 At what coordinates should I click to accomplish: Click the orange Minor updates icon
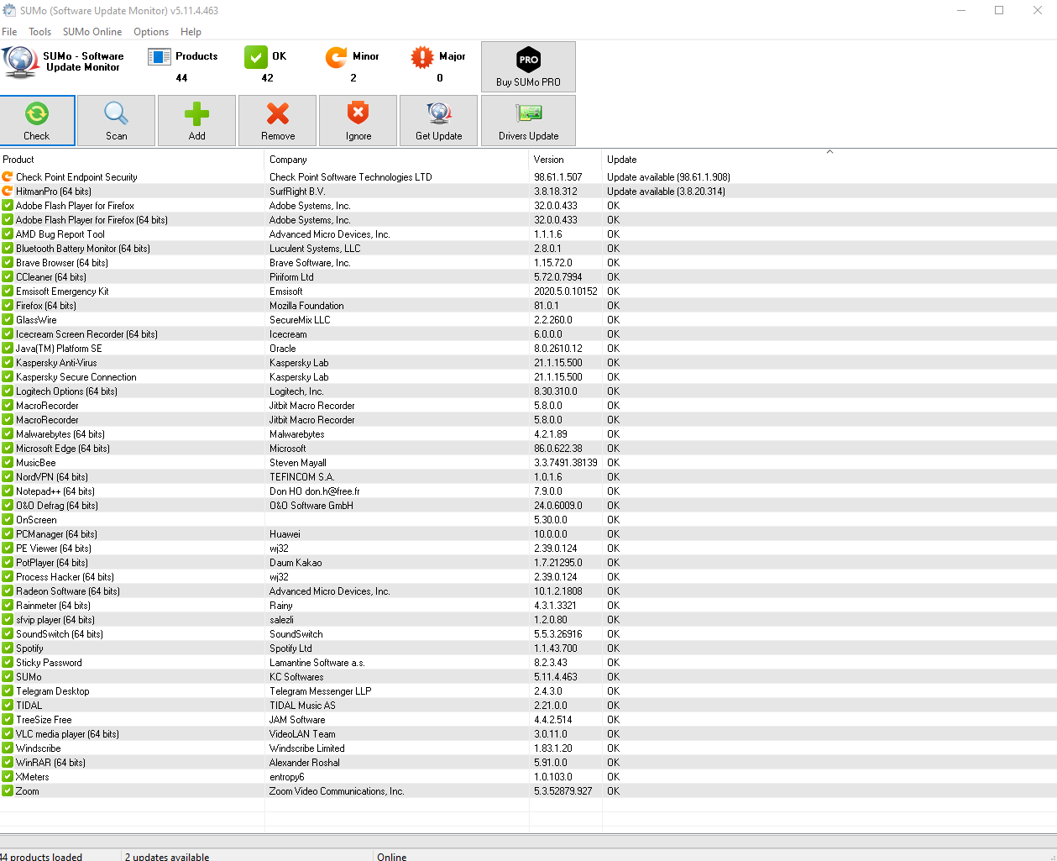pos(336,56)
